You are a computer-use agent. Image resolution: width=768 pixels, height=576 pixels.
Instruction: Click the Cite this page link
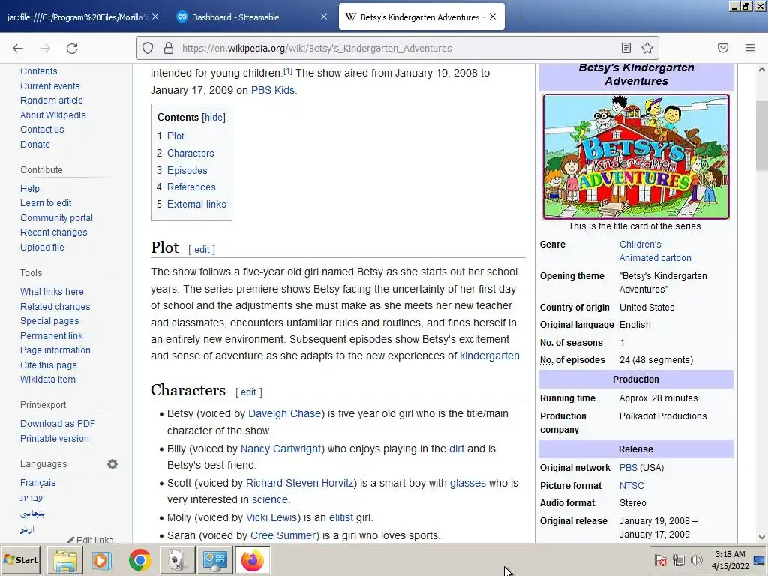(49, 365)
